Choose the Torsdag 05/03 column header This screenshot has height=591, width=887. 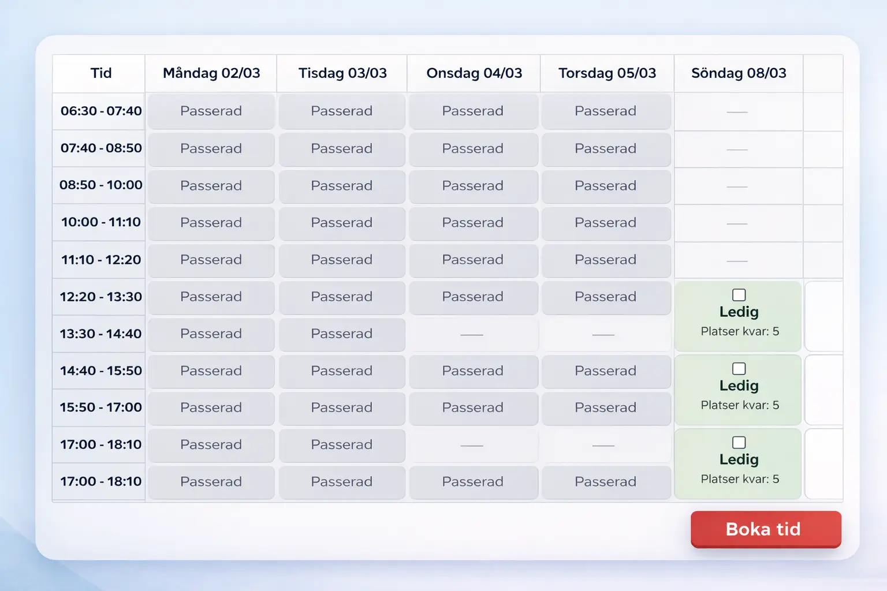click(607, 73)
